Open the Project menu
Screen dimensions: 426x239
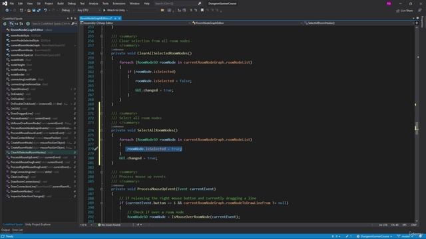pyautogui.click(x=49, y=3)
